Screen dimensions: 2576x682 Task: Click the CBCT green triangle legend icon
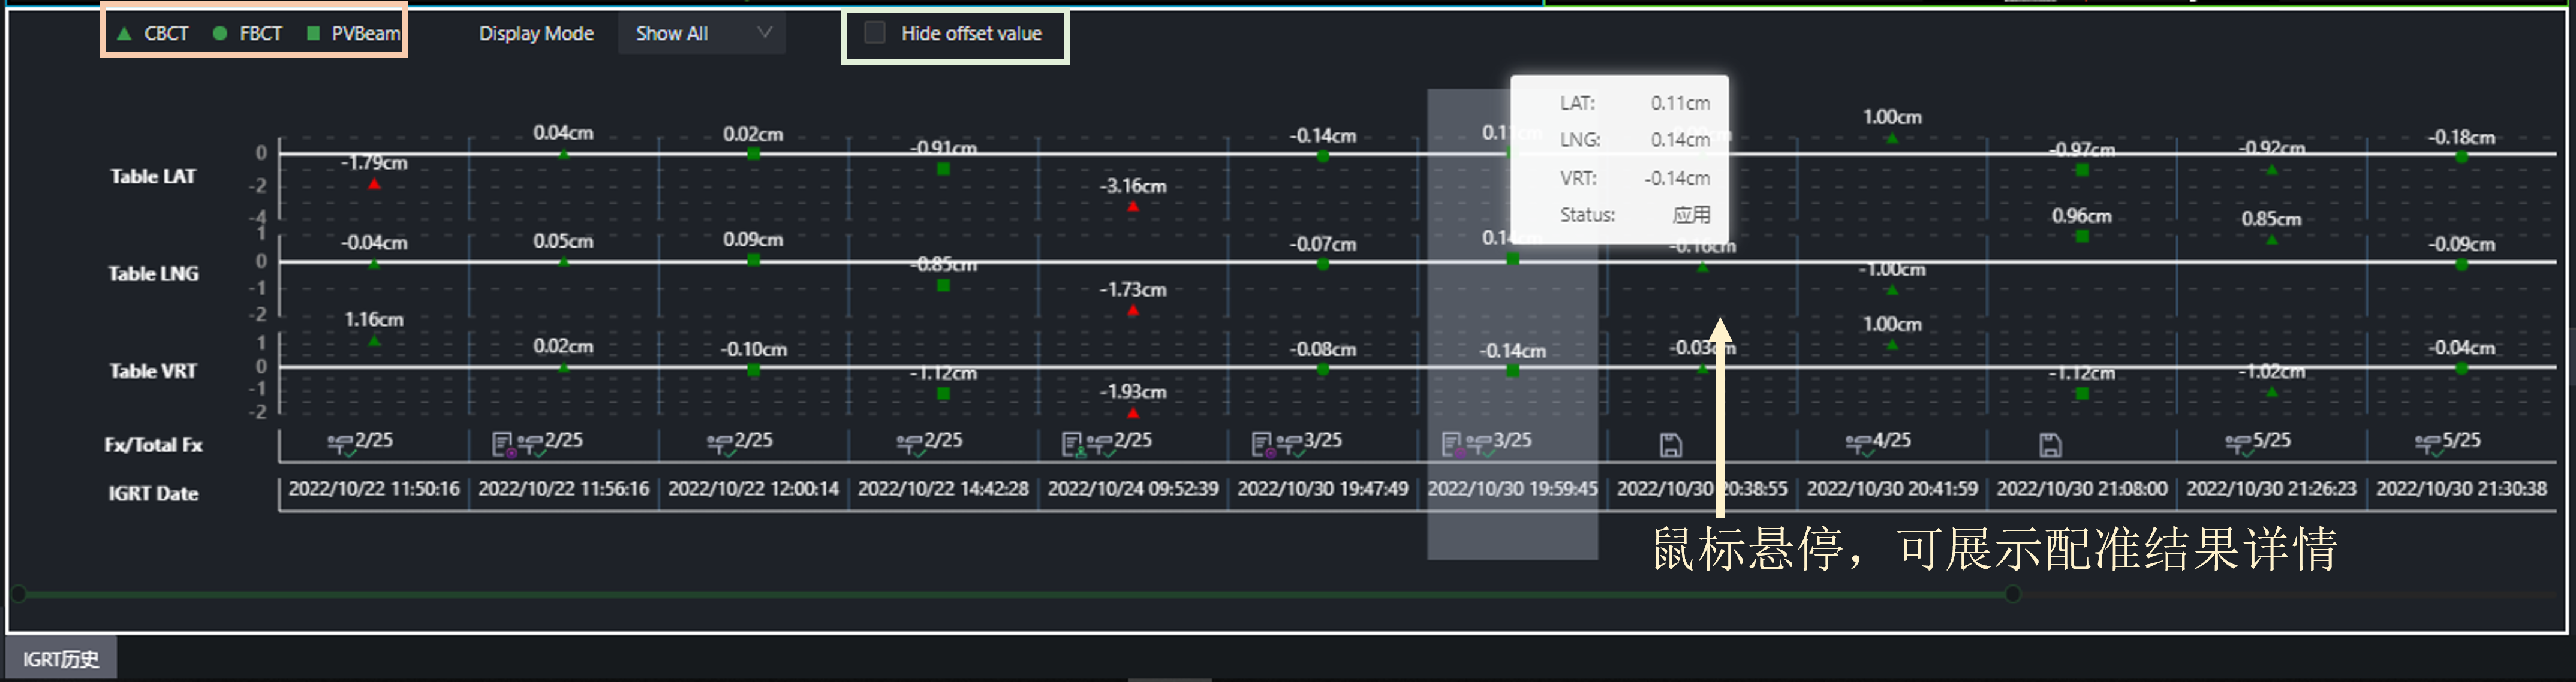pyautogui.click(x=124, y=34)
